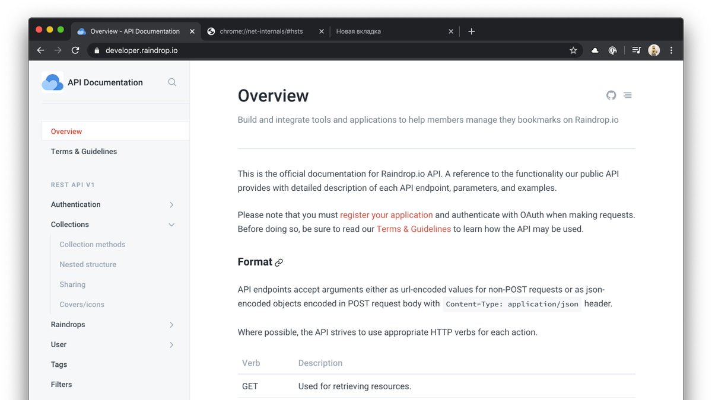Screen dimensions: 712x400
Task: Copy the Format section anchor link
Action: coord(278,263)
